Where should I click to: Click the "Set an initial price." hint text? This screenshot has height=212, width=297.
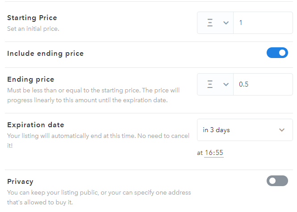(x=33, y=29)
